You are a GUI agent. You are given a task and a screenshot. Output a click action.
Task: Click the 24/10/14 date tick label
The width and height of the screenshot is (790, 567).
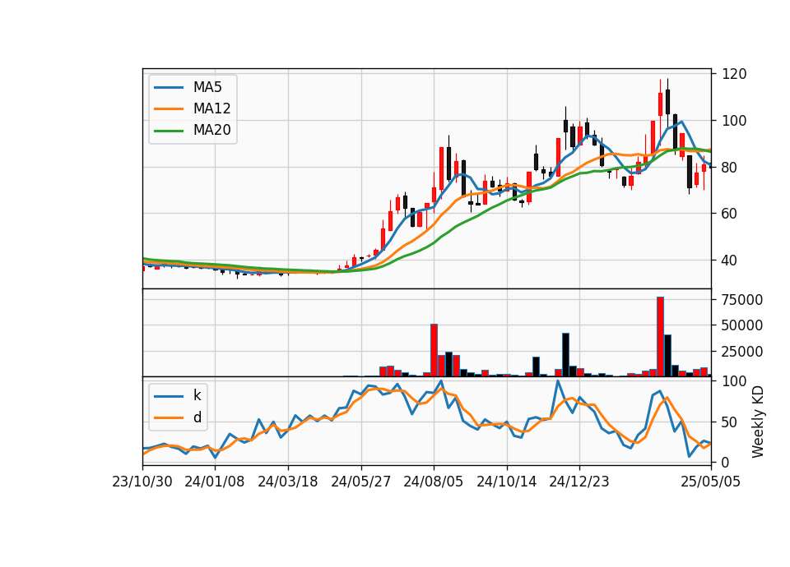click(506, 482)
